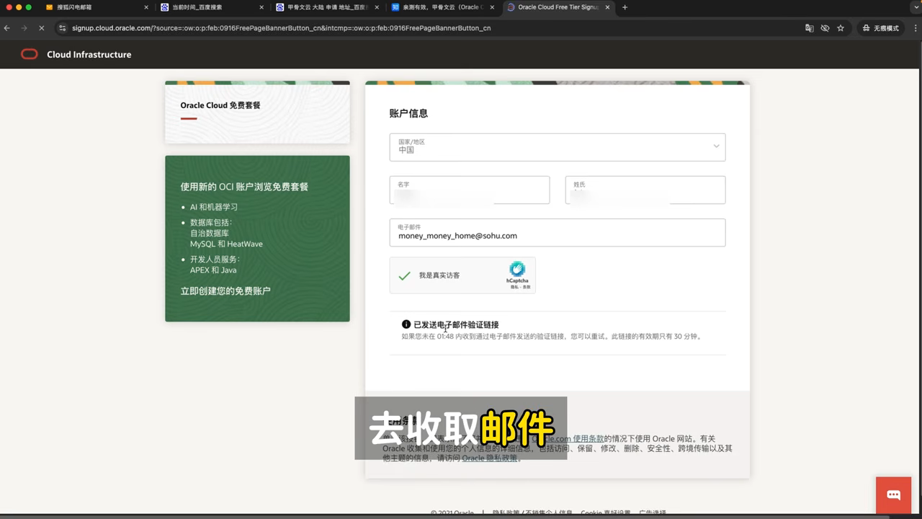Screen dimensions: 922x519
Task: Close the Oracle Cloud Free Tier Signup tab
Action: pos(608,7)
